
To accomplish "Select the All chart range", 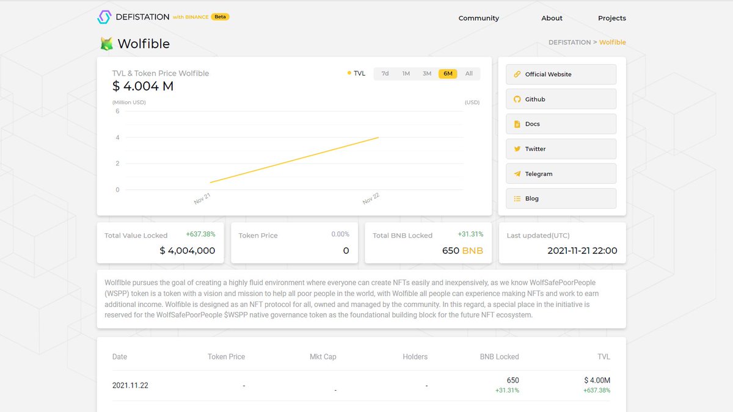I will tap(469, 73).
